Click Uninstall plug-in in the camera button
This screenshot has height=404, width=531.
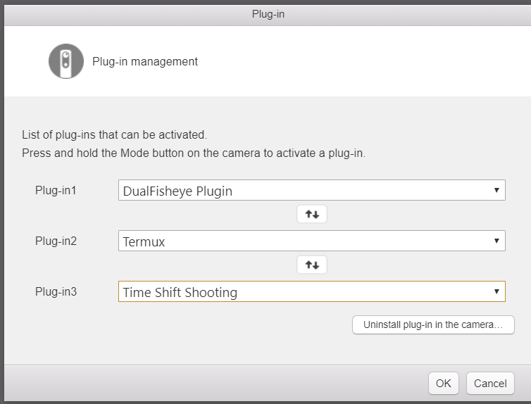coord(433,325)
